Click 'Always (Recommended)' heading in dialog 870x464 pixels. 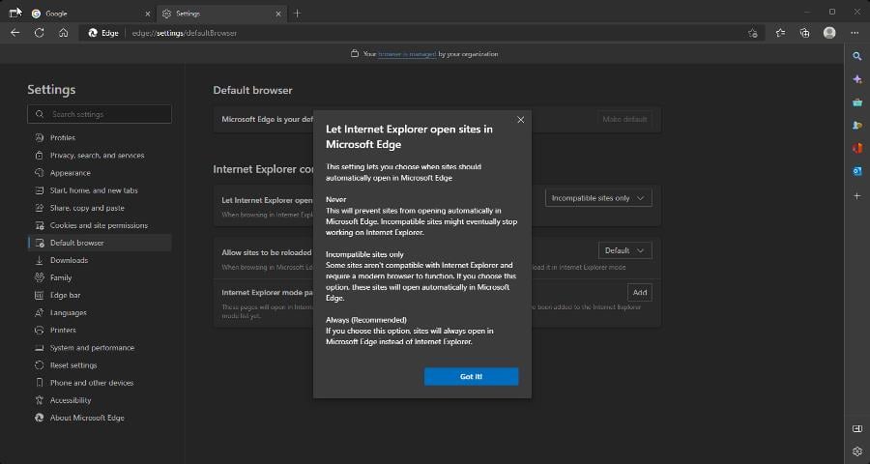coord(366,320)
